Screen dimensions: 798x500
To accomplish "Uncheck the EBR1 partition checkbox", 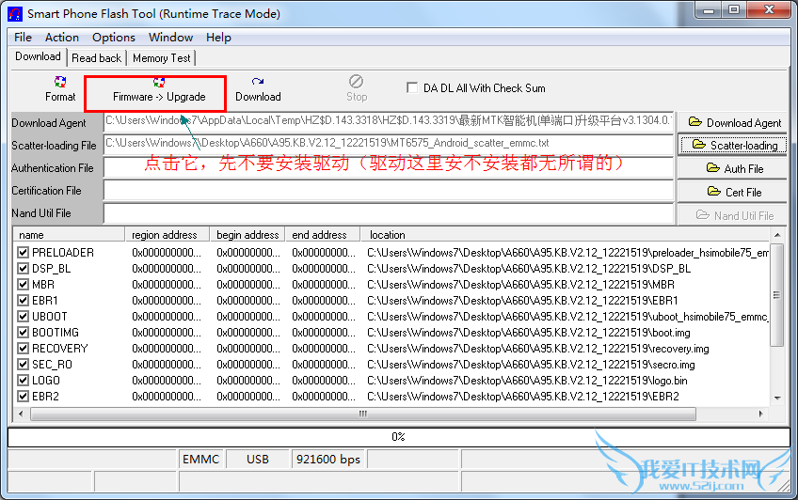I will (23, 301).
